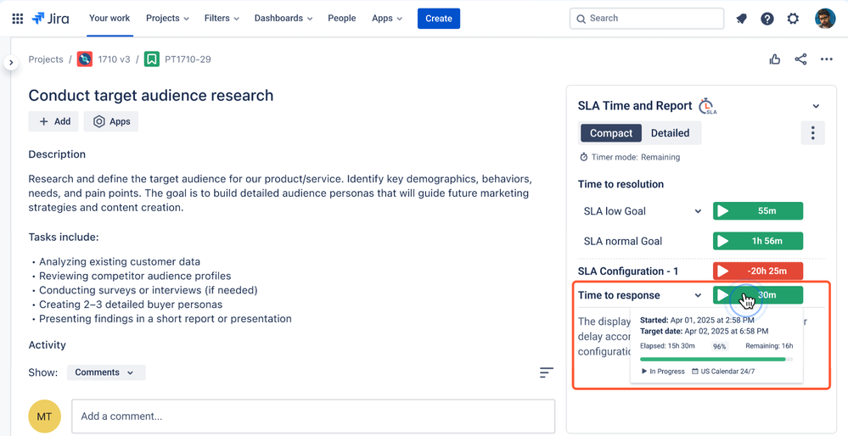Click the Add a comment field

(x=314, y=416)
